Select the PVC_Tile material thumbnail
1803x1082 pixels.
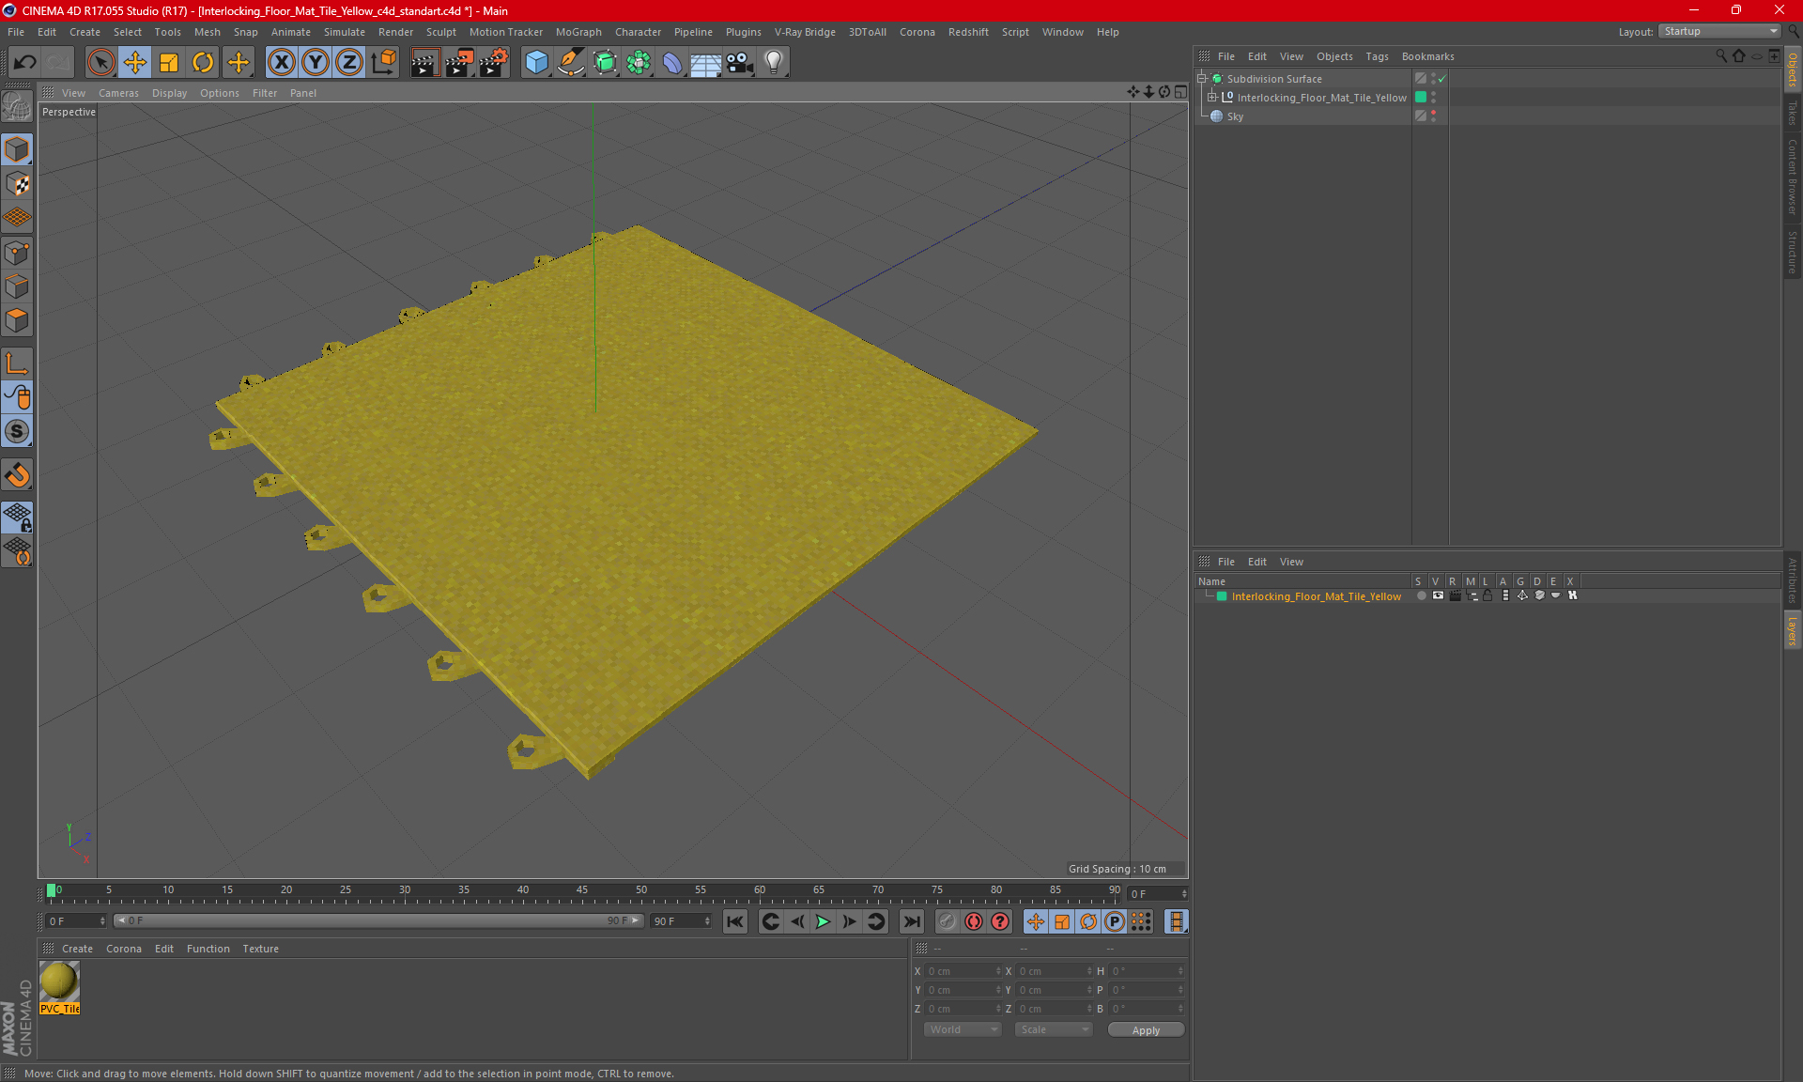point(59,982)
